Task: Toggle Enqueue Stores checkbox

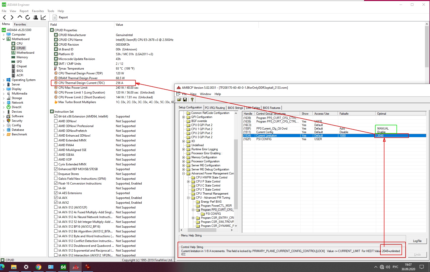Action: coord(56,174)
